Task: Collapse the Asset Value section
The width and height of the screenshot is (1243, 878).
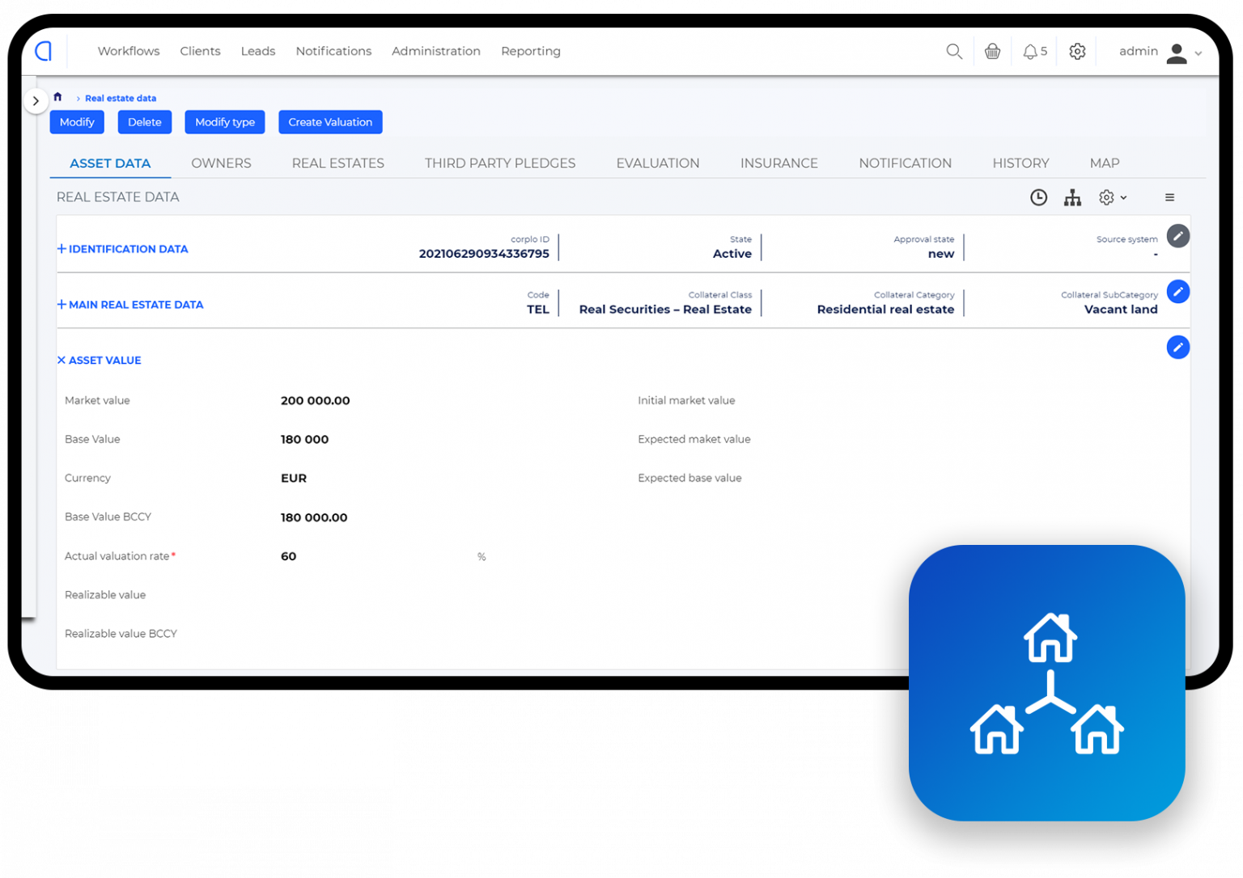Action: (99, 361)
